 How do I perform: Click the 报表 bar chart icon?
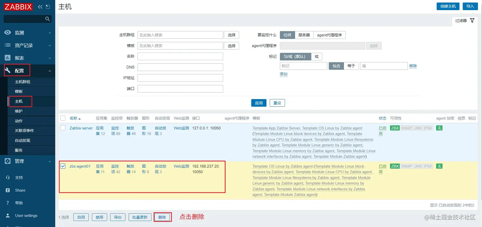coord(8,58)
